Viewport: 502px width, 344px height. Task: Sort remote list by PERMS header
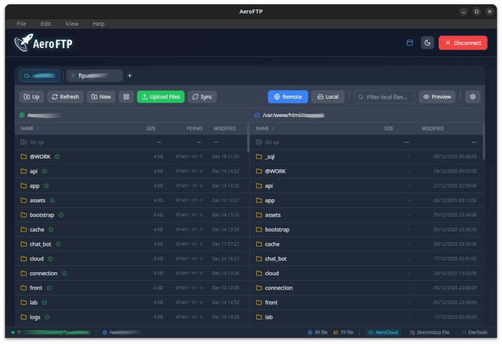[x=194, y=128]
